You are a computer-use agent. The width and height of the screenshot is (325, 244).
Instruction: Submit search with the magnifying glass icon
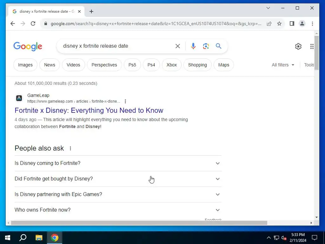(x=218, y=46)
